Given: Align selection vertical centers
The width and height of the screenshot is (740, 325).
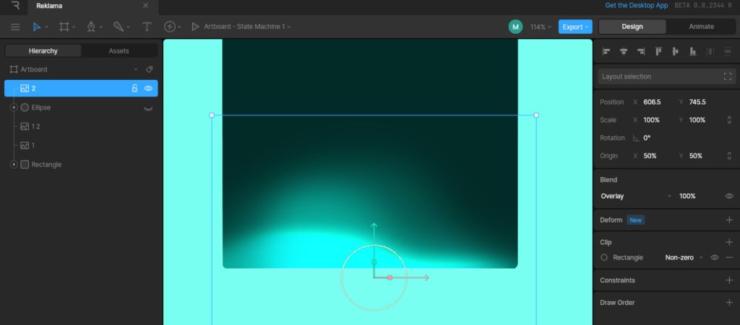Looking at the screenshot, I should [676, 51].
